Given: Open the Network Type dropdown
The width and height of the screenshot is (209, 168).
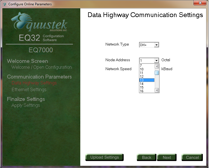Looking at the screenshot, I should click(156, 45).
